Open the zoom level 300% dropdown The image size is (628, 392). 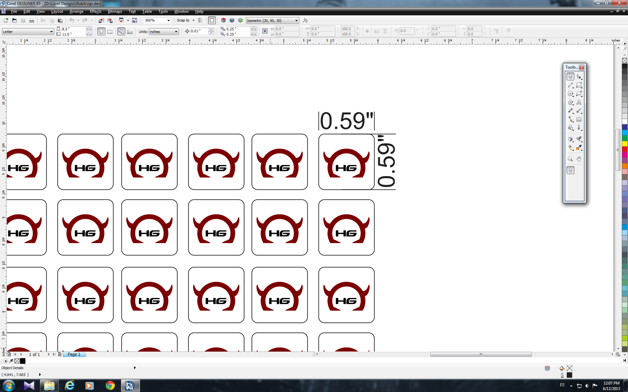coord(168,20)
